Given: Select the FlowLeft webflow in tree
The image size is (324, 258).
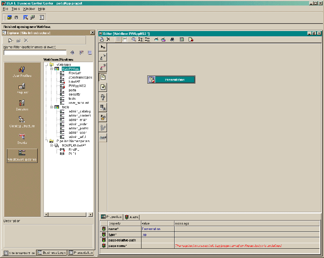Looking at the screenshot, I should (75, 73).
